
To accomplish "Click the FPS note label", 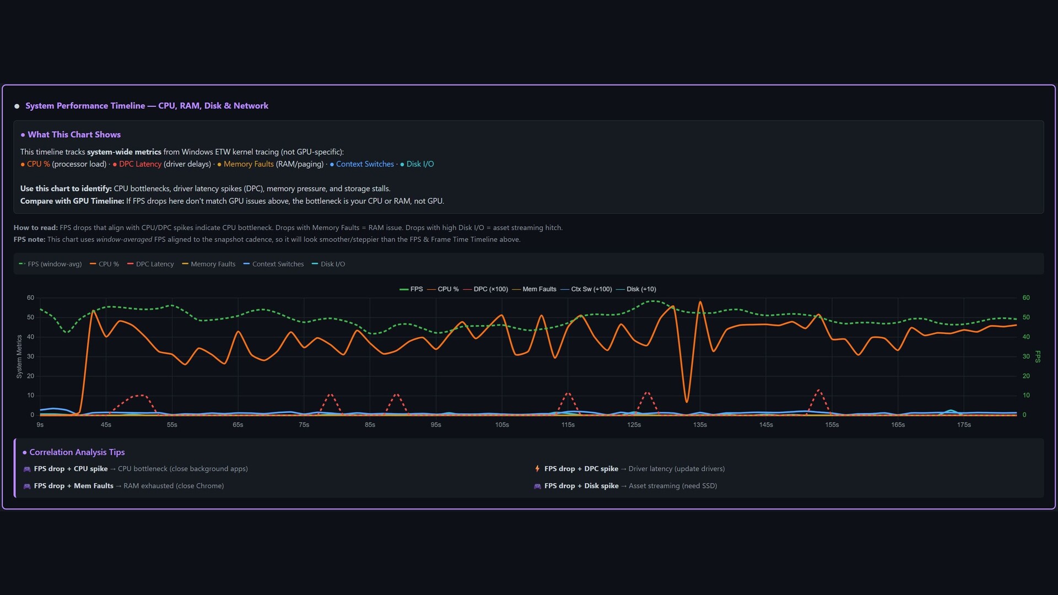I will coord(29,240).
